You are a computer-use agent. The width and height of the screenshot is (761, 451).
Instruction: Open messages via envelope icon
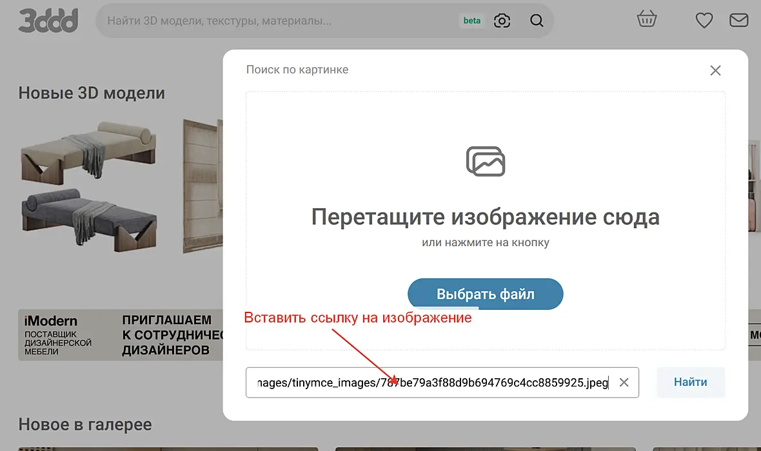(738, 21)
